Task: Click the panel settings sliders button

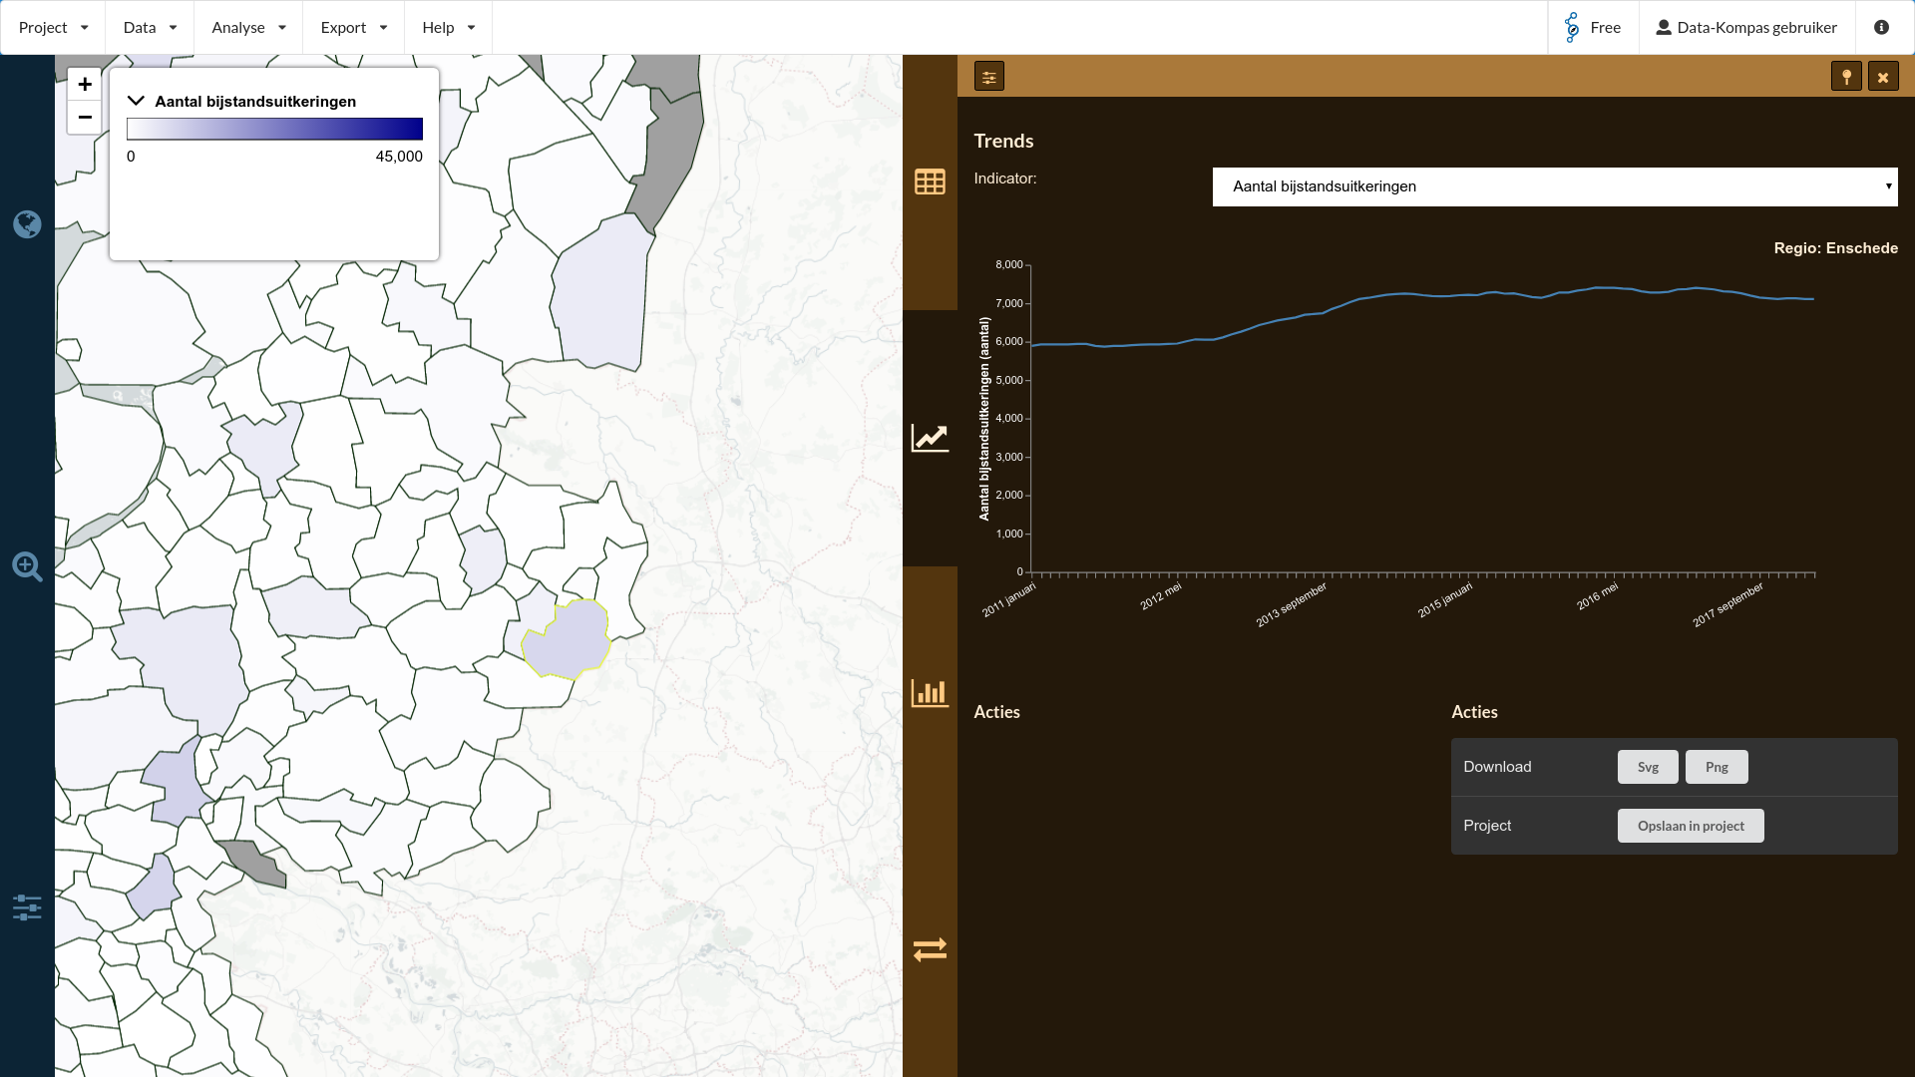Action: [x=988, y=77]
